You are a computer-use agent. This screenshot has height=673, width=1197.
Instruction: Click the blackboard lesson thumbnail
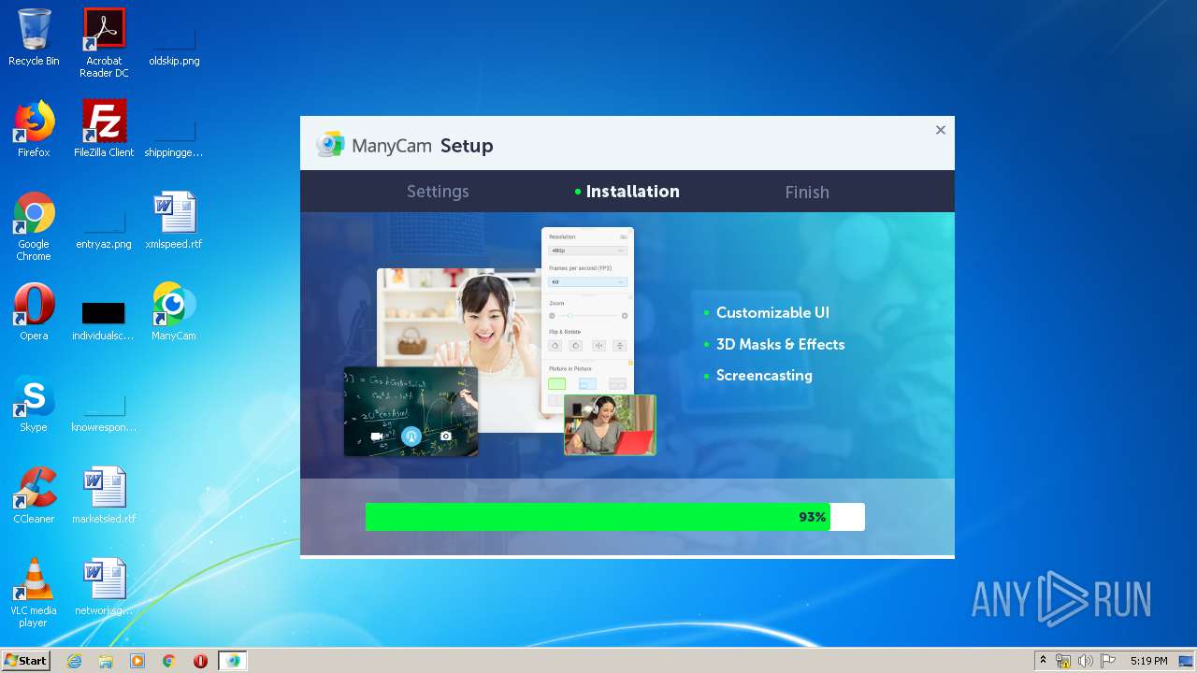click(411, 411)
